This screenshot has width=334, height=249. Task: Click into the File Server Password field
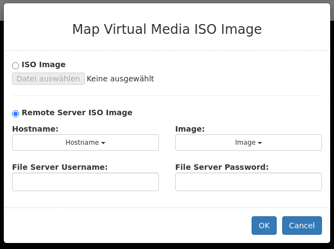click(248, 182)
